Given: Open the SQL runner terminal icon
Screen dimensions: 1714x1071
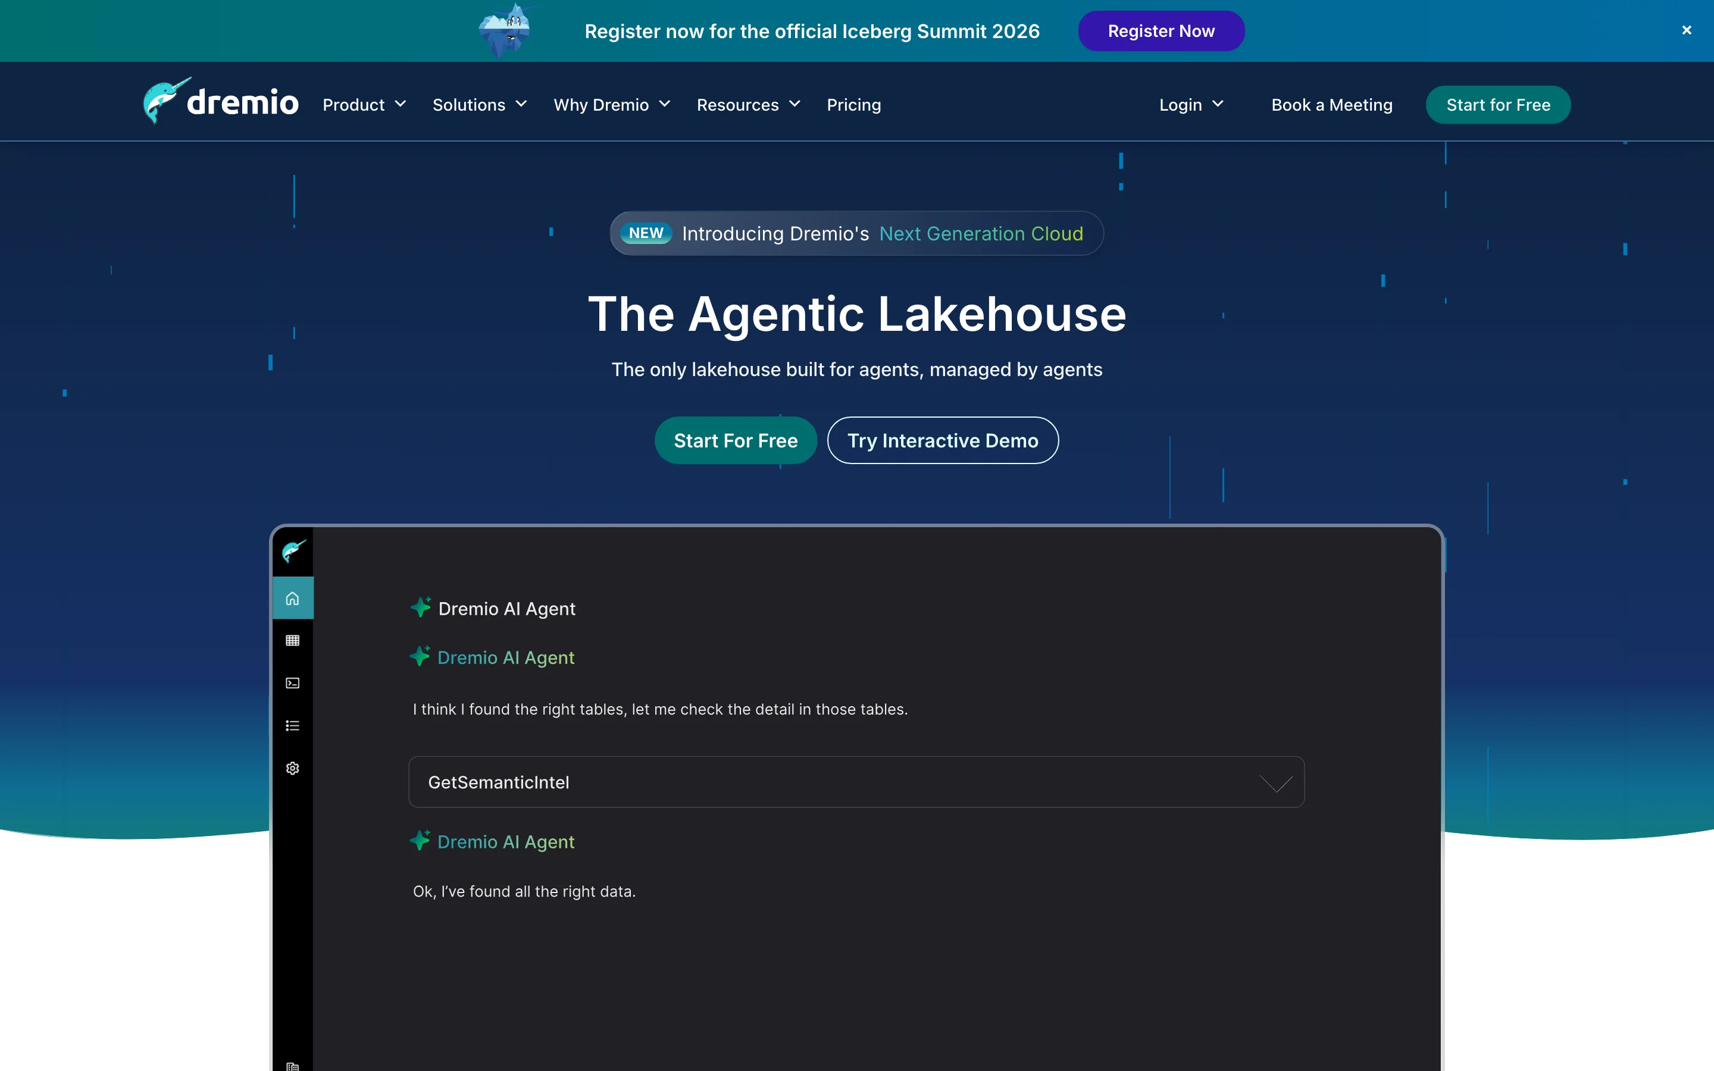Looking at the screenshot, I should click(293, 683).
